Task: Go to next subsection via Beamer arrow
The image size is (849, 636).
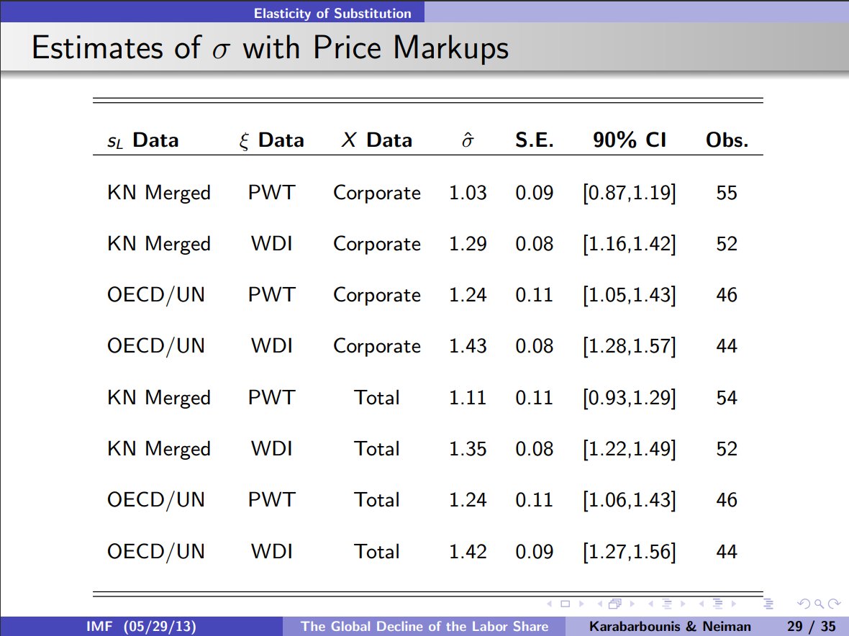Action: tap(683, 604)
